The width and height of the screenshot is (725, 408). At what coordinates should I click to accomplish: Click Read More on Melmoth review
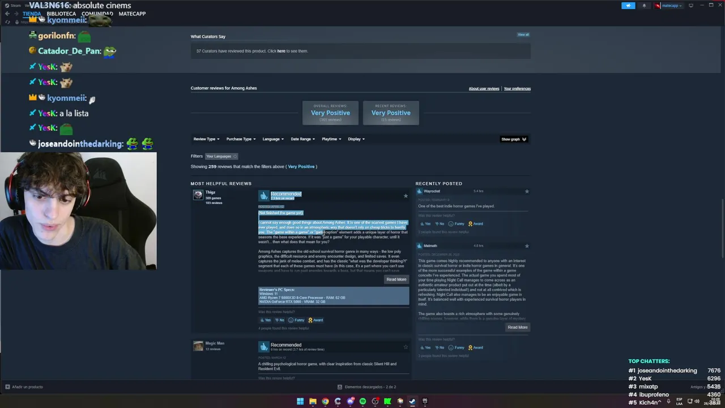click(518, 327)
